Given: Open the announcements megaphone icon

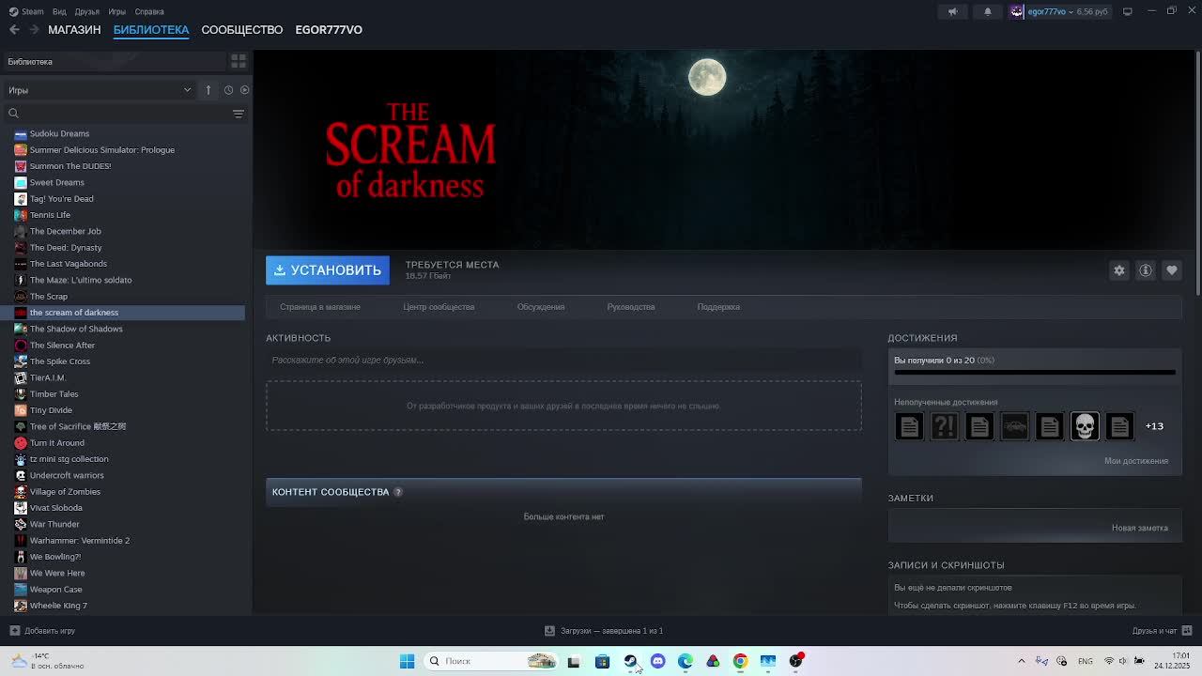Looking at the screenshot, I should point(952,11).
